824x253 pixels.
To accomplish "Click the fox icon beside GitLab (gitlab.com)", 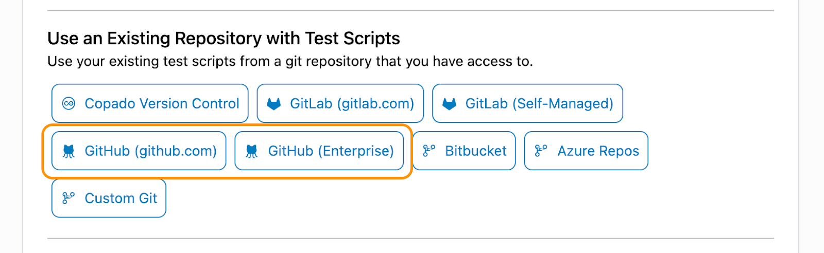I will tap(274, 104).
